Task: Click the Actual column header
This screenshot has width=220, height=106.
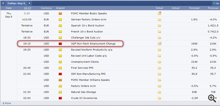Action: tap(176, 8)
